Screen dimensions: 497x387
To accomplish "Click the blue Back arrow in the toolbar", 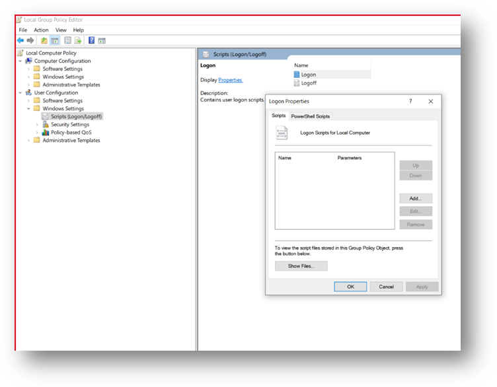I will [20, 40].
